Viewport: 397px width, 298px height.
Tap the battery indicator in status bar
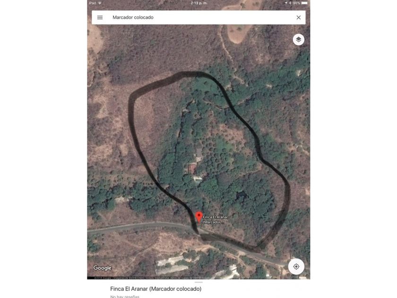point(304,3)
